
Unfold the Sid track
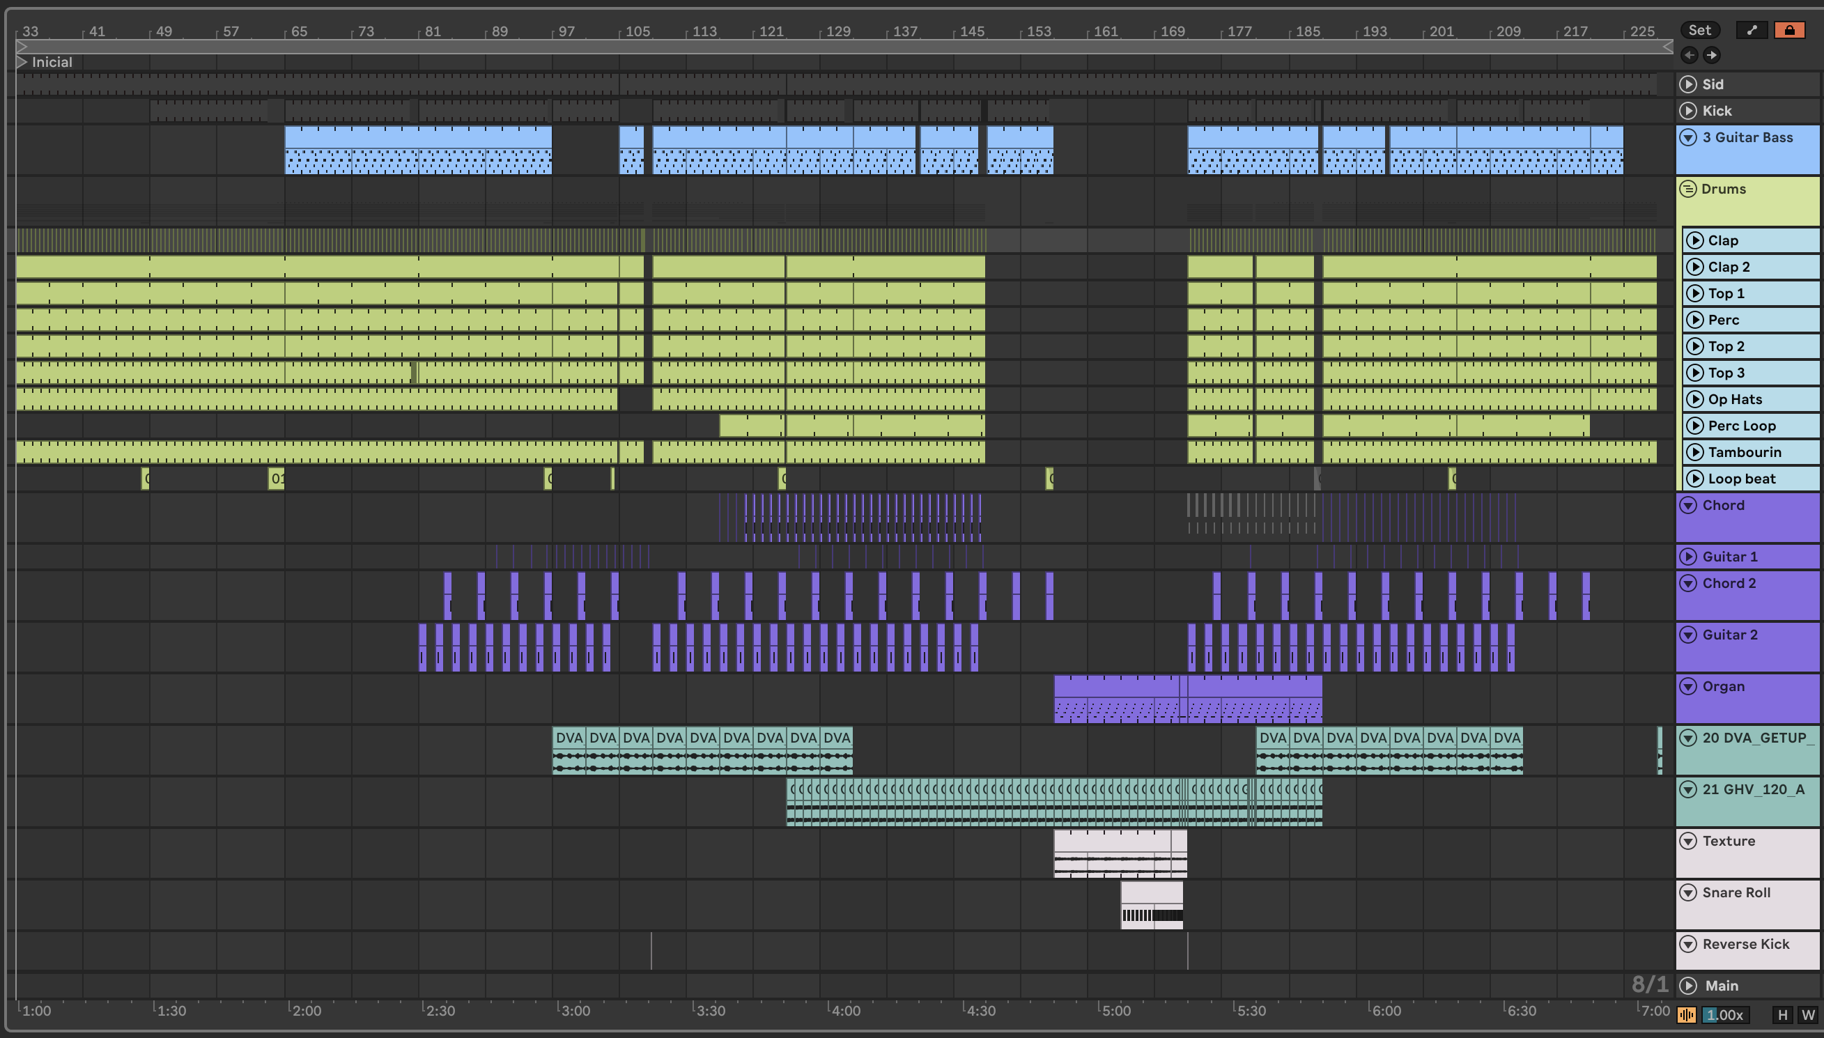point(1688,84)
